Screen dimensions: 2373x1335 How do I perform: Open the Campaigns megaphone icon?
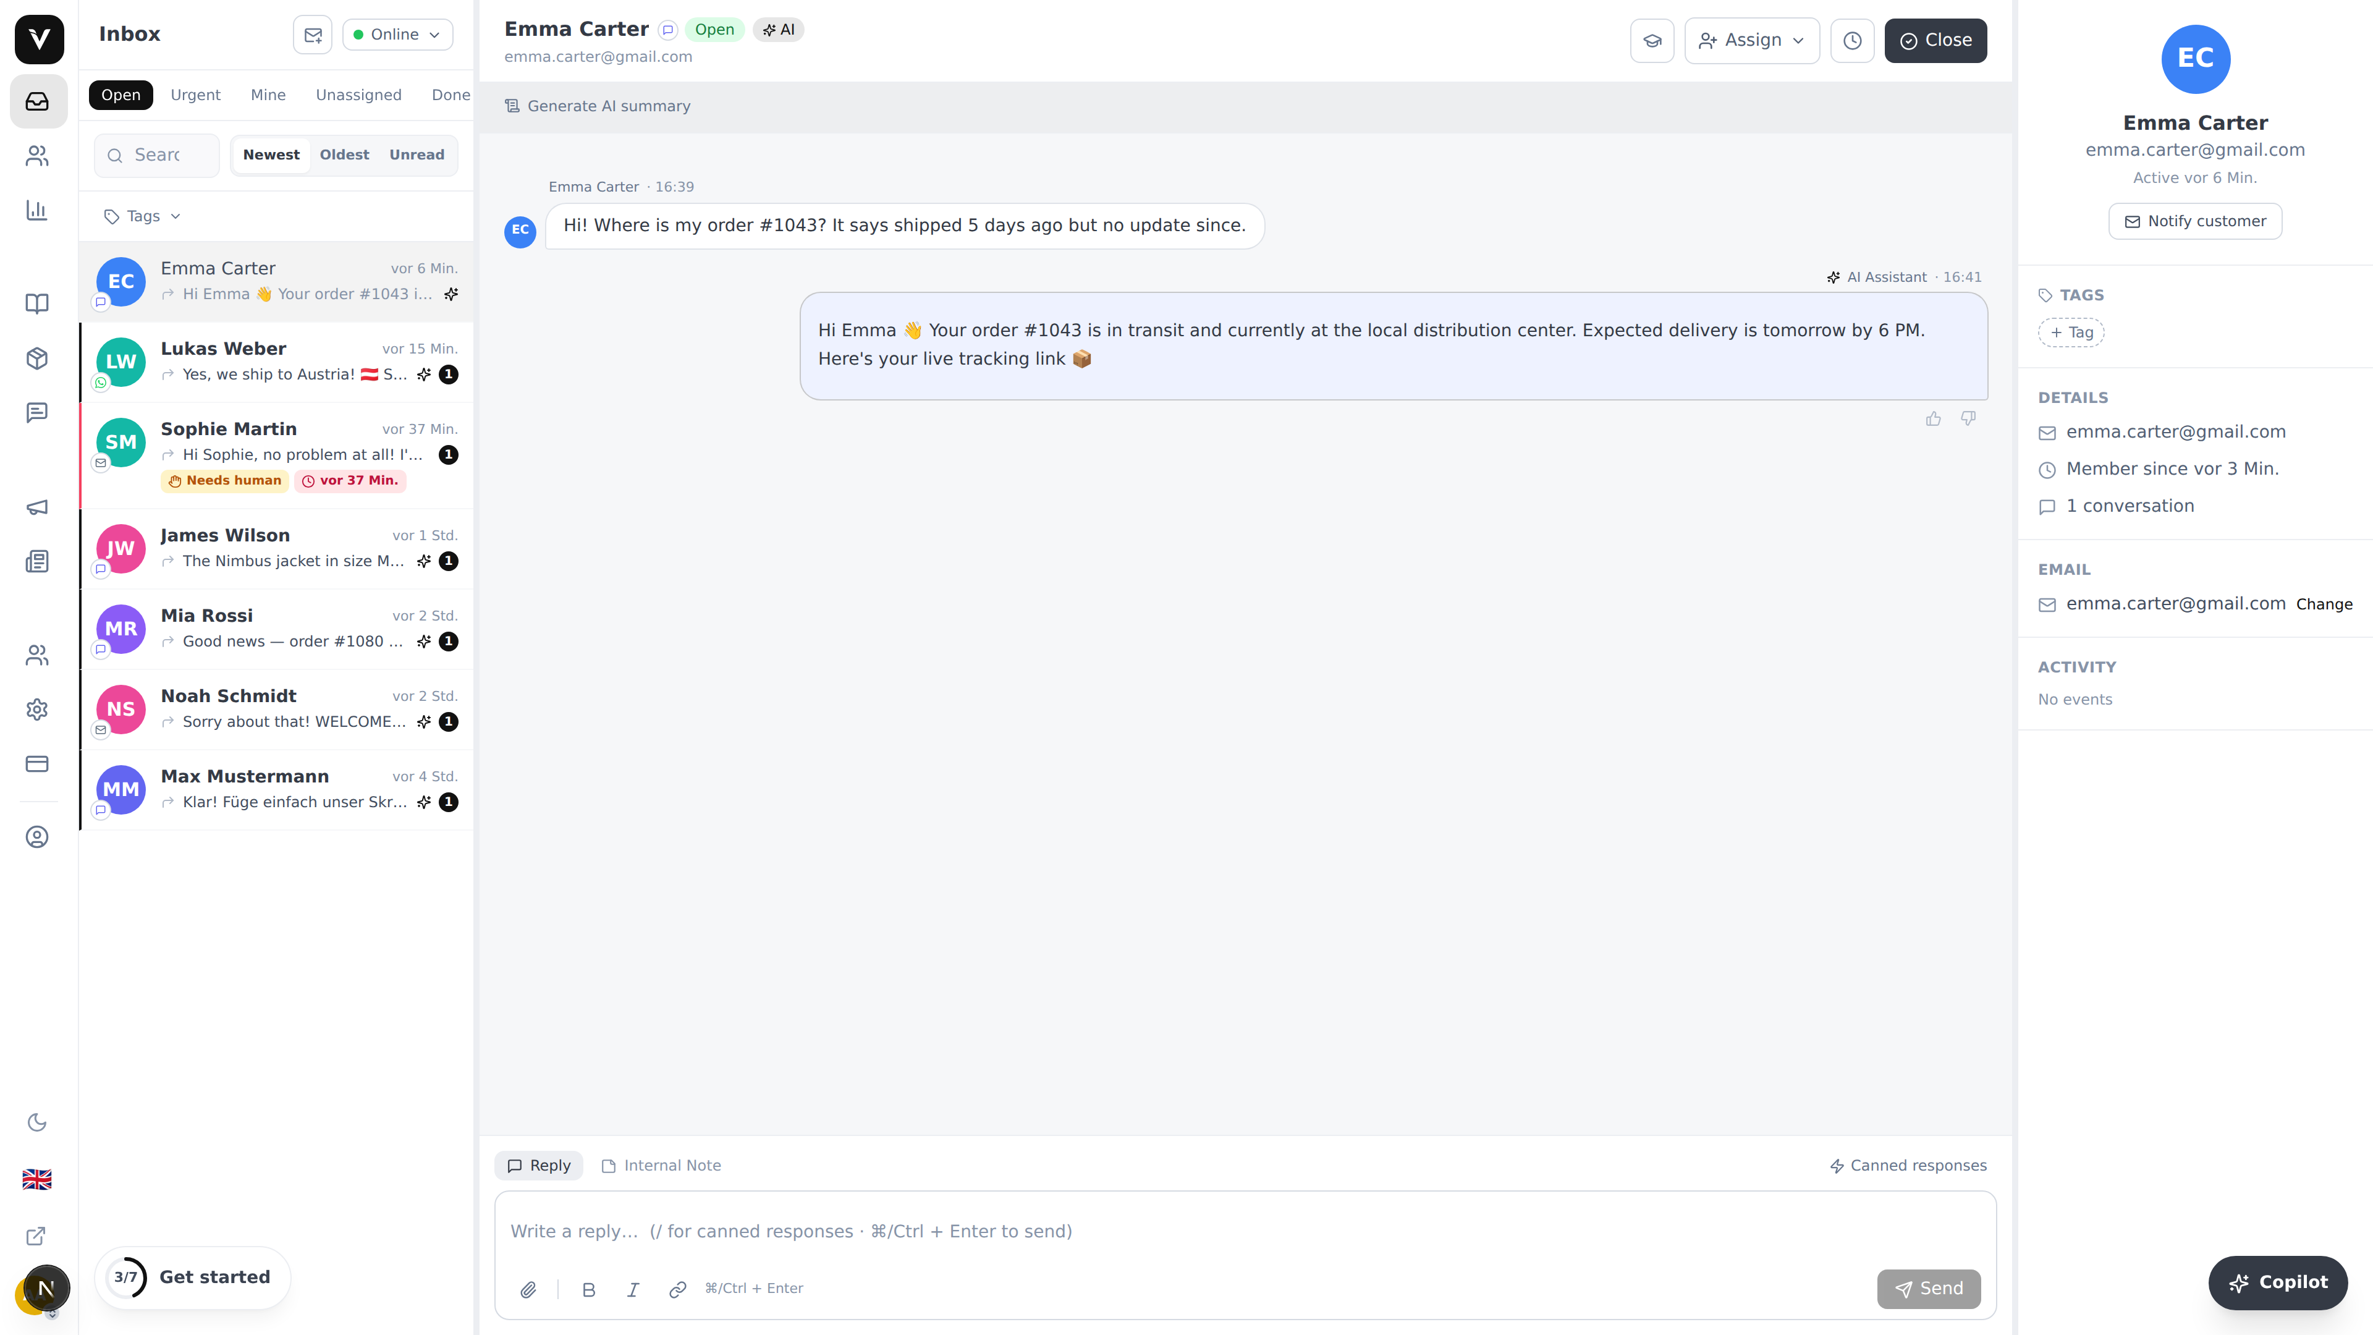(38, 507)
